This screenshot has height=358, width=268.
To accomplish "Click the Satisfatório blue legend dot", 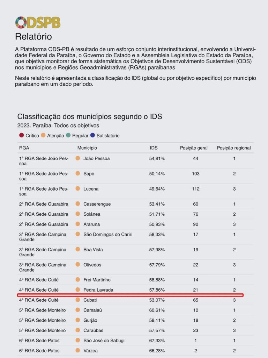I will coord(92,135).
